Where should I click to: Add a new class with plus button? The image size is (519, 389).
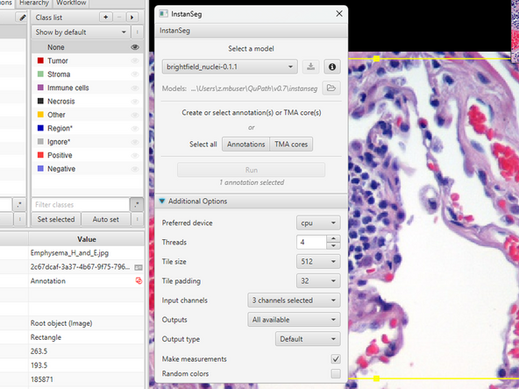[106, 18]
